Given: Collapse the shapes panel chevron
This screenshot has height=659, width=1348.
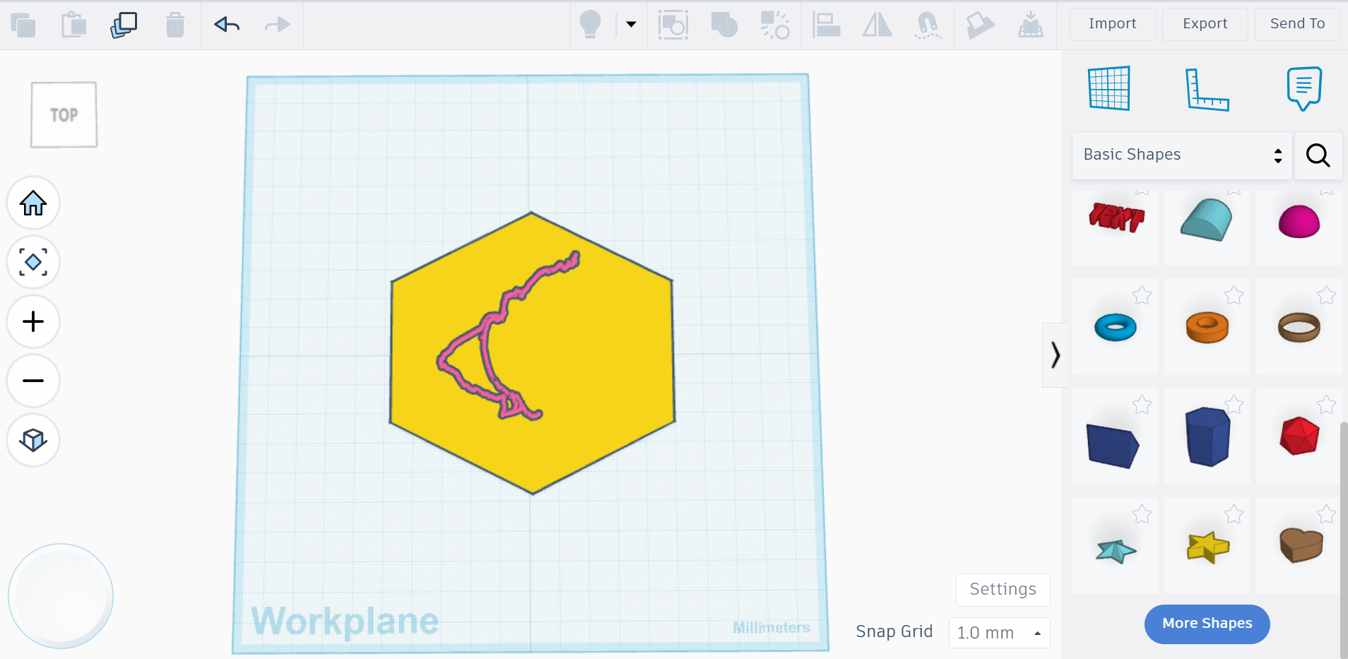Looking at the screenshot, I should [1055, 355].
